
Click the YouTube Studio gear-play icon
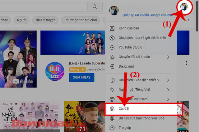click(x=112, y=47)
